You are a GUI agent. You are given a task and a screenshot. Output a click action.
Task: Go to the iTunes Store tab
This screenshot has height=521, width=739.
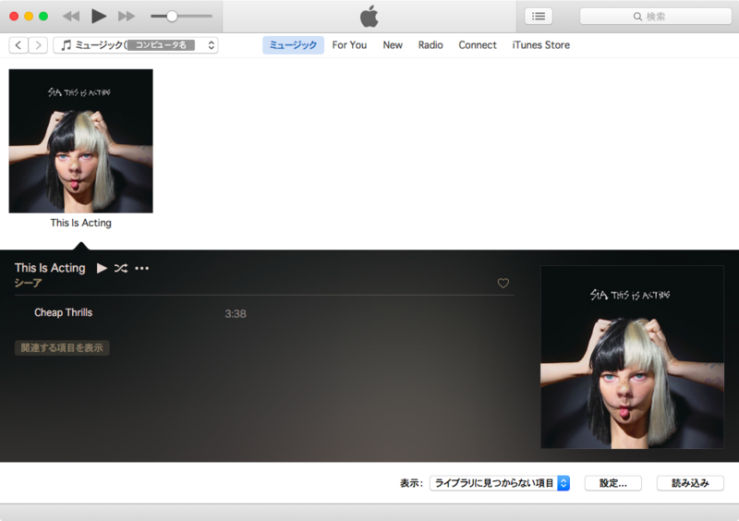541,45
